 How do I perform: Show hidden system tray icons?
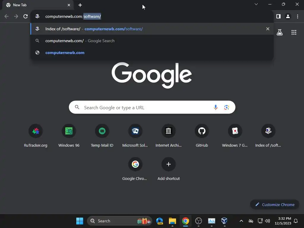(241, 221)
